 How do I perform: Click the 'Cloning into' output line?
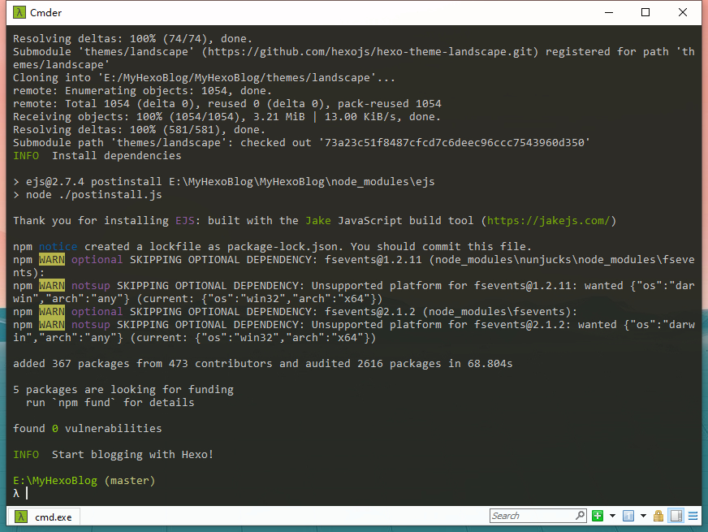(x=204, y=78)
